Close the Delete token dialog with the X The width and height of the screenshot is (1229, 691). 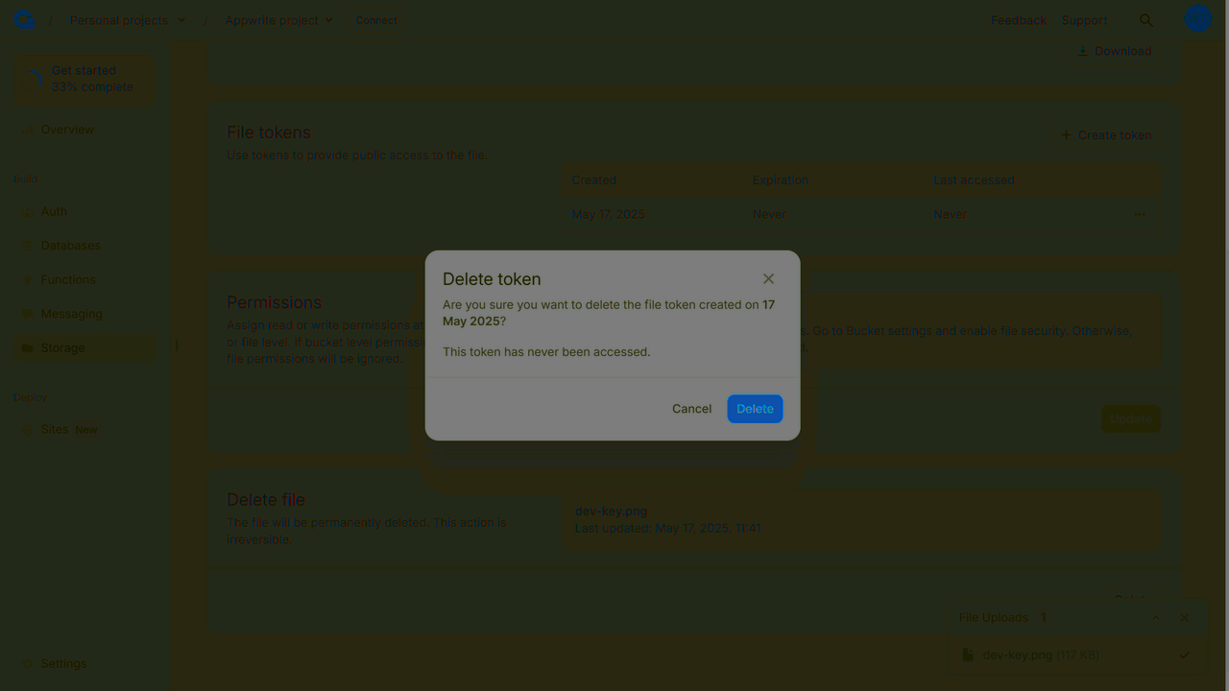pos(768,278)
